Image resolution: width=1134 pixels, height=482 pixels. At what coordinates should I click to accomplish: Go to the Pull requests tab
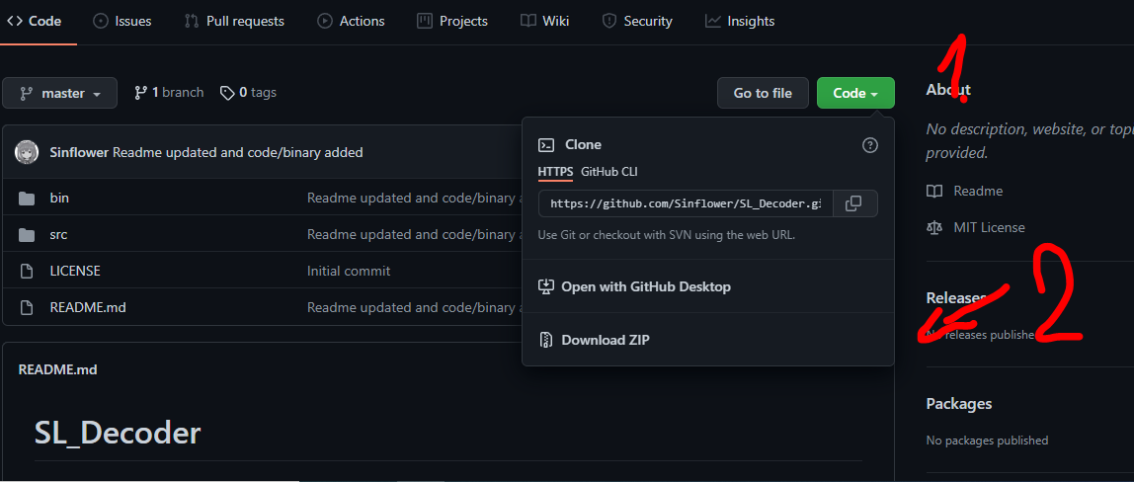pyautogui.click(x=234, y=21)
